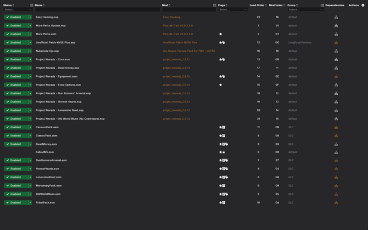This screenshot has height=230, width=368.
Task: Toggle Enabled status for Easy Hacking.esp
Action: (16, 17)
